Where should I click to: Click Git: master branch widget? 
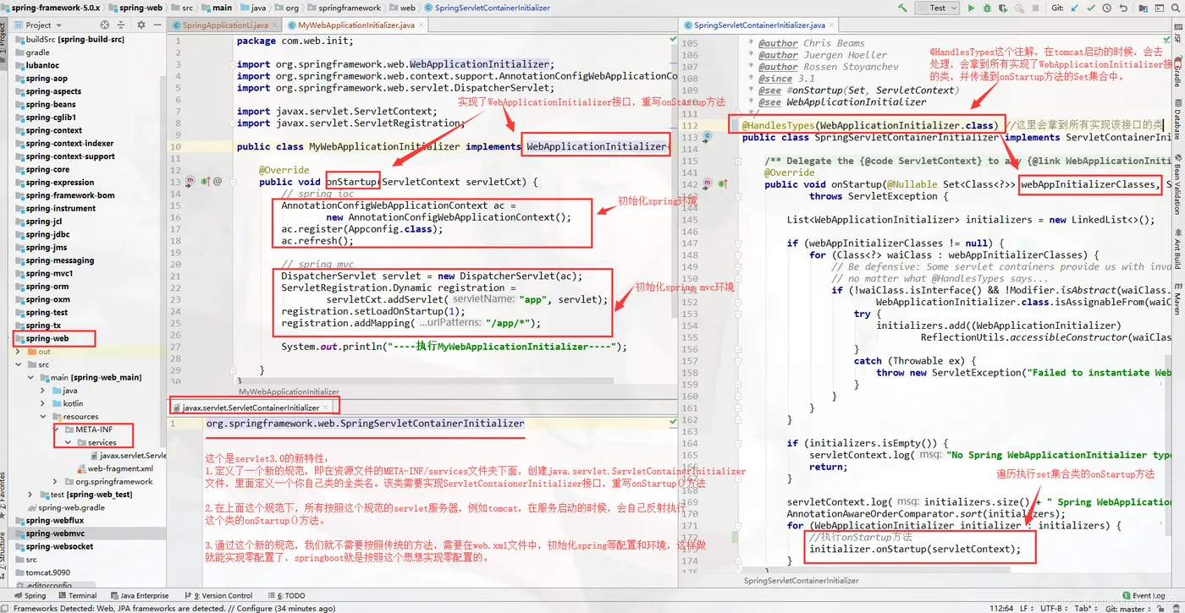1127,608
